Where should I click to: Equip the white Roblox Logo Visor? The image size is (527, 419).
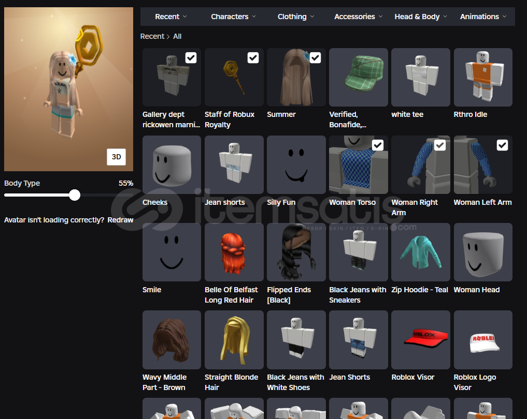(483, 339)
